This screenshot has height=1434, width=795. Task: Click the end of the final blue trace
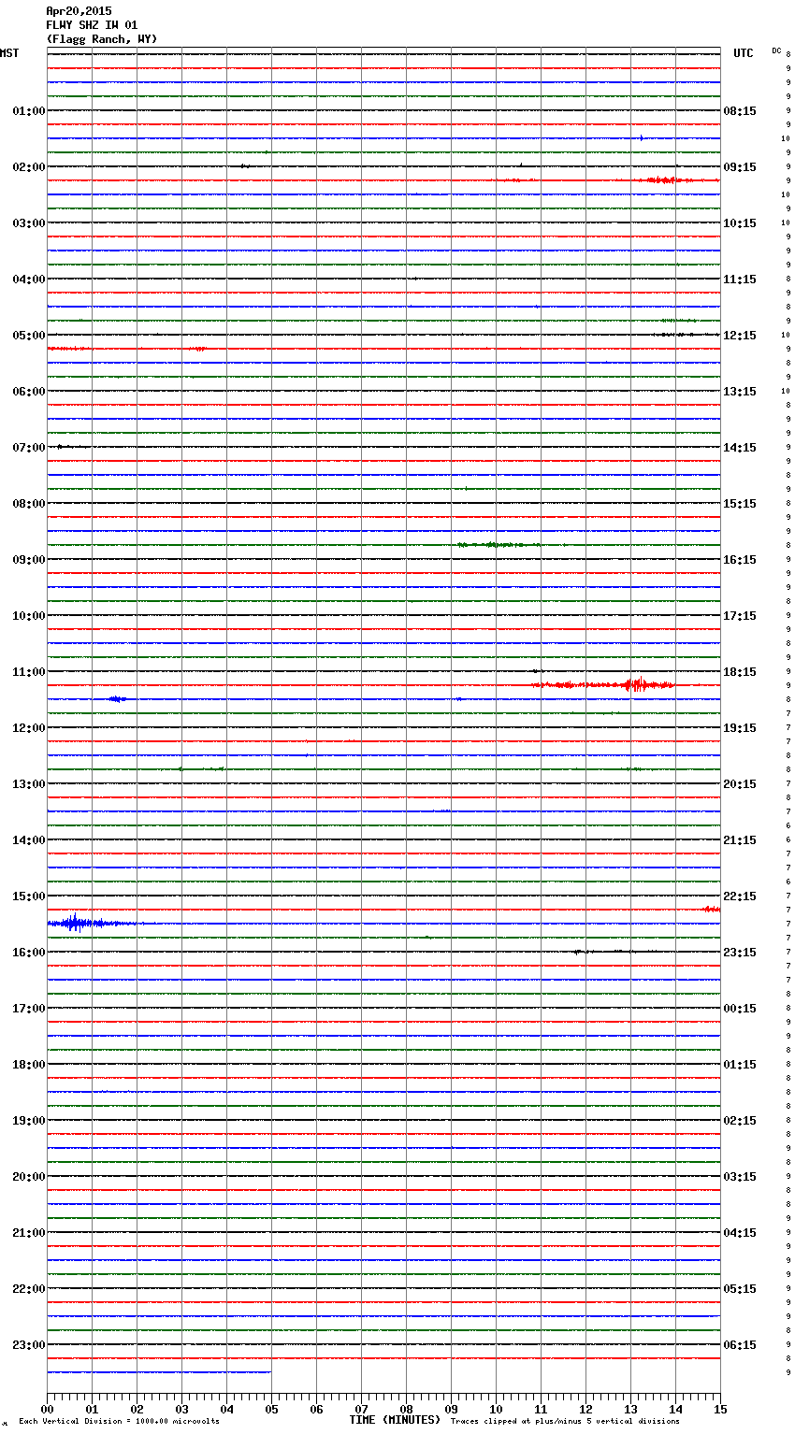270,1372
